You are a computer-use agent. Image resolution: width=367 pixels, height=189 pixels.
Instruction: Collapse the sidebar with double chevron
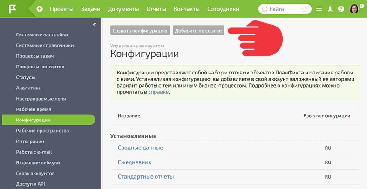(x=95, y=25)
